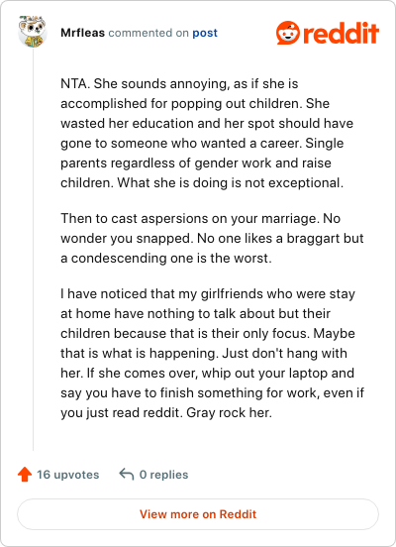Click the orange reddit wordmark logo
This screenshot has width=396, height=547.
[x=342, y=33]
